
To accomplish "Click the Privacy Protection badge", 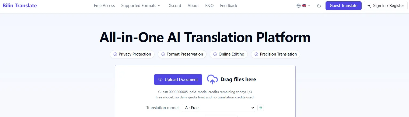I will [x=132, y=54].
